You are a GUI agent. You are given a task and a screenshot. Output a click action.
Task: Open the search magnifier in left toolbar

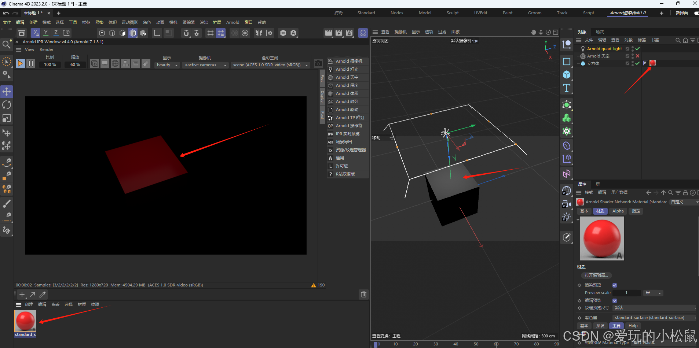click(x=7, y=45)
